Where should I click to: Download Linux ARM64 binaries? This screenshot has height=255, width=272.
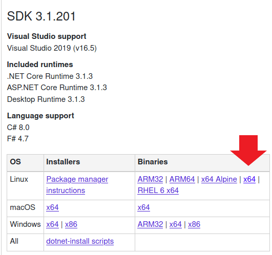coord(182,179)
